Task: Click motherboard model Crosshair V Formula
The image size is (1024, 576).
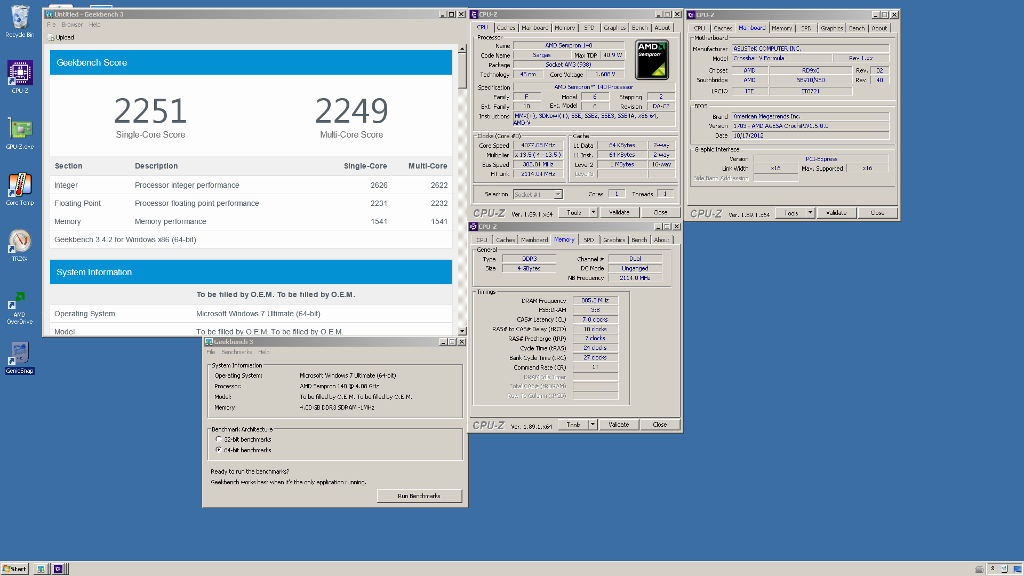Action: tap(781, 58)
